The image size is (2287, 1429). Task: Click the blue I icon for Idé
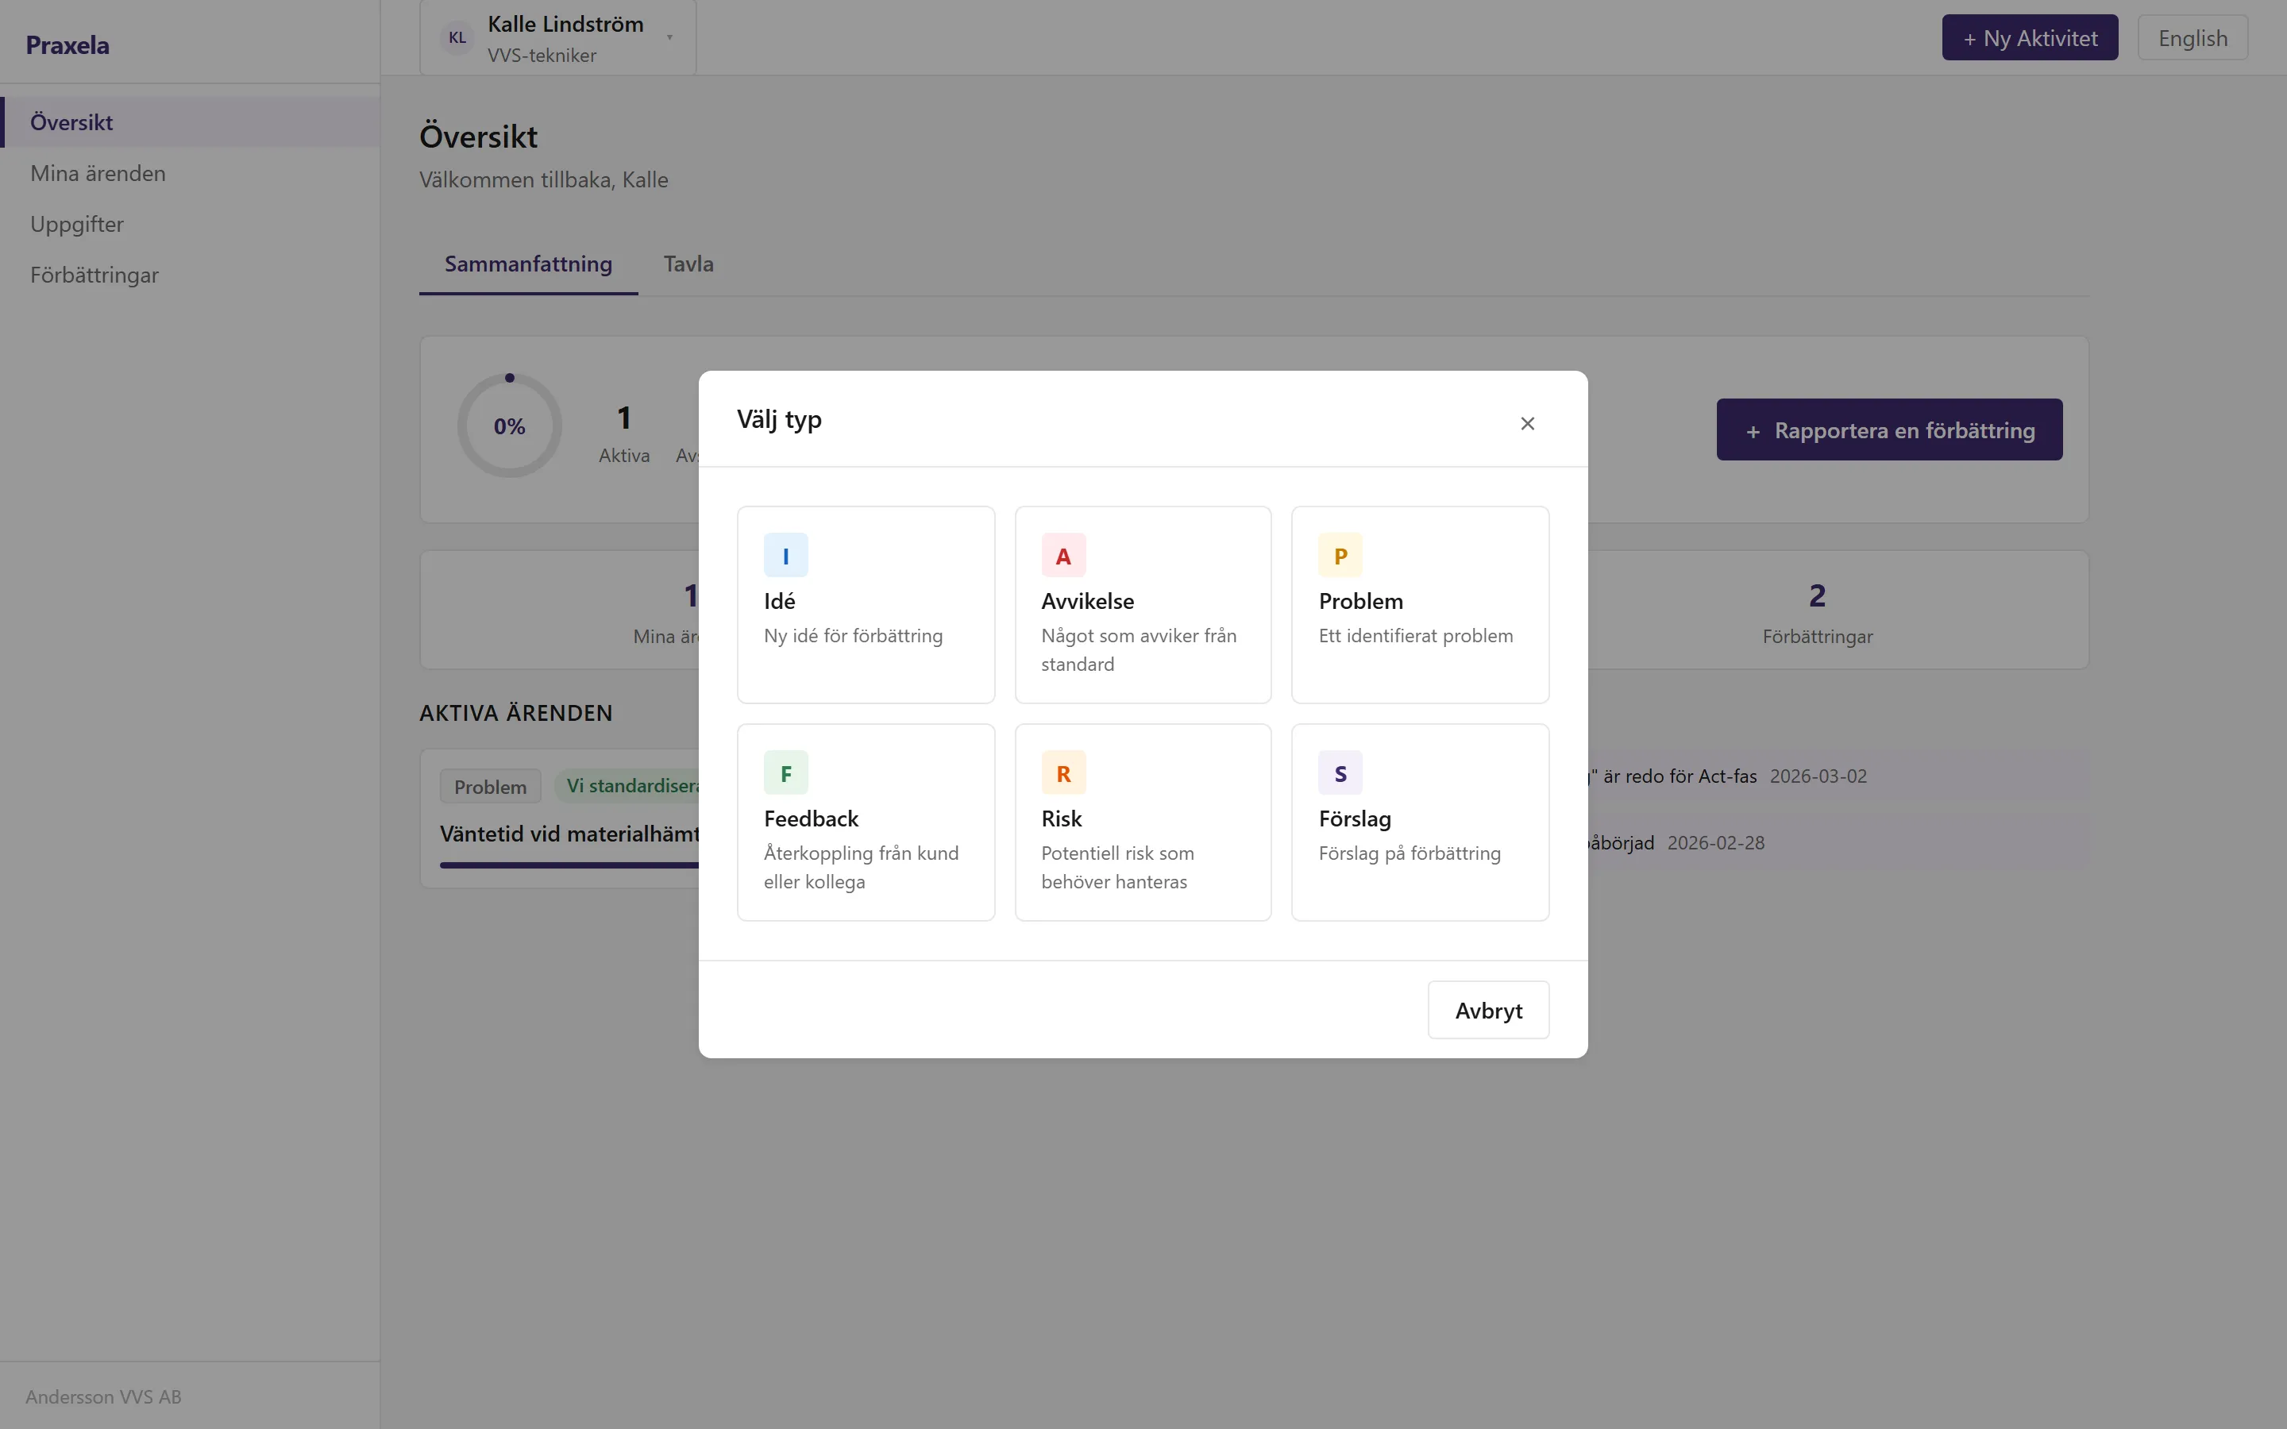point(785,556)
